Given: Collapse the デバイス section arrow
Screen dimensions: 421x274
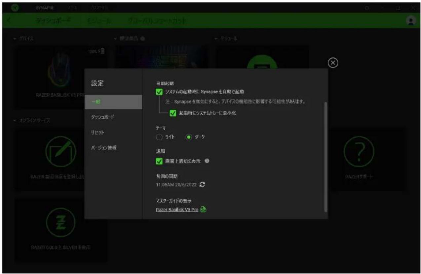Looking at the screenshot, I should click(x=16, y=39).
